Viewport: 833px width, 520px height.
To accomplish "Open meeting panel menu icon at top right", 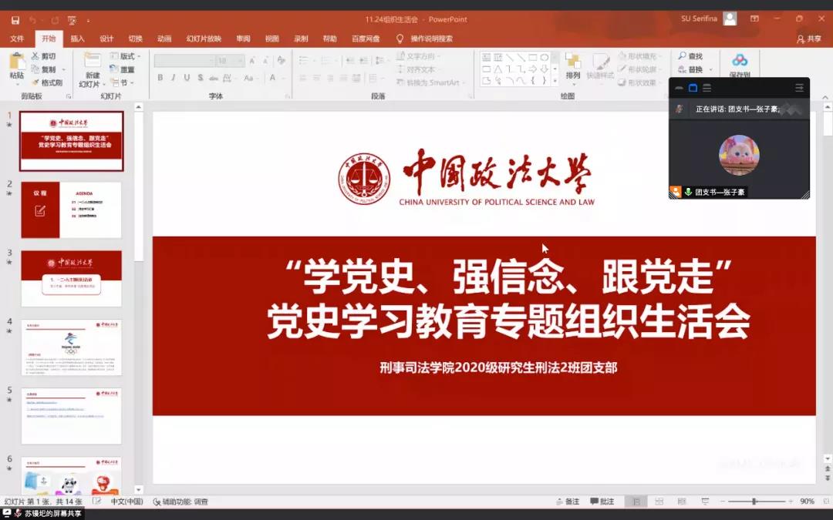I will point(800,88).
